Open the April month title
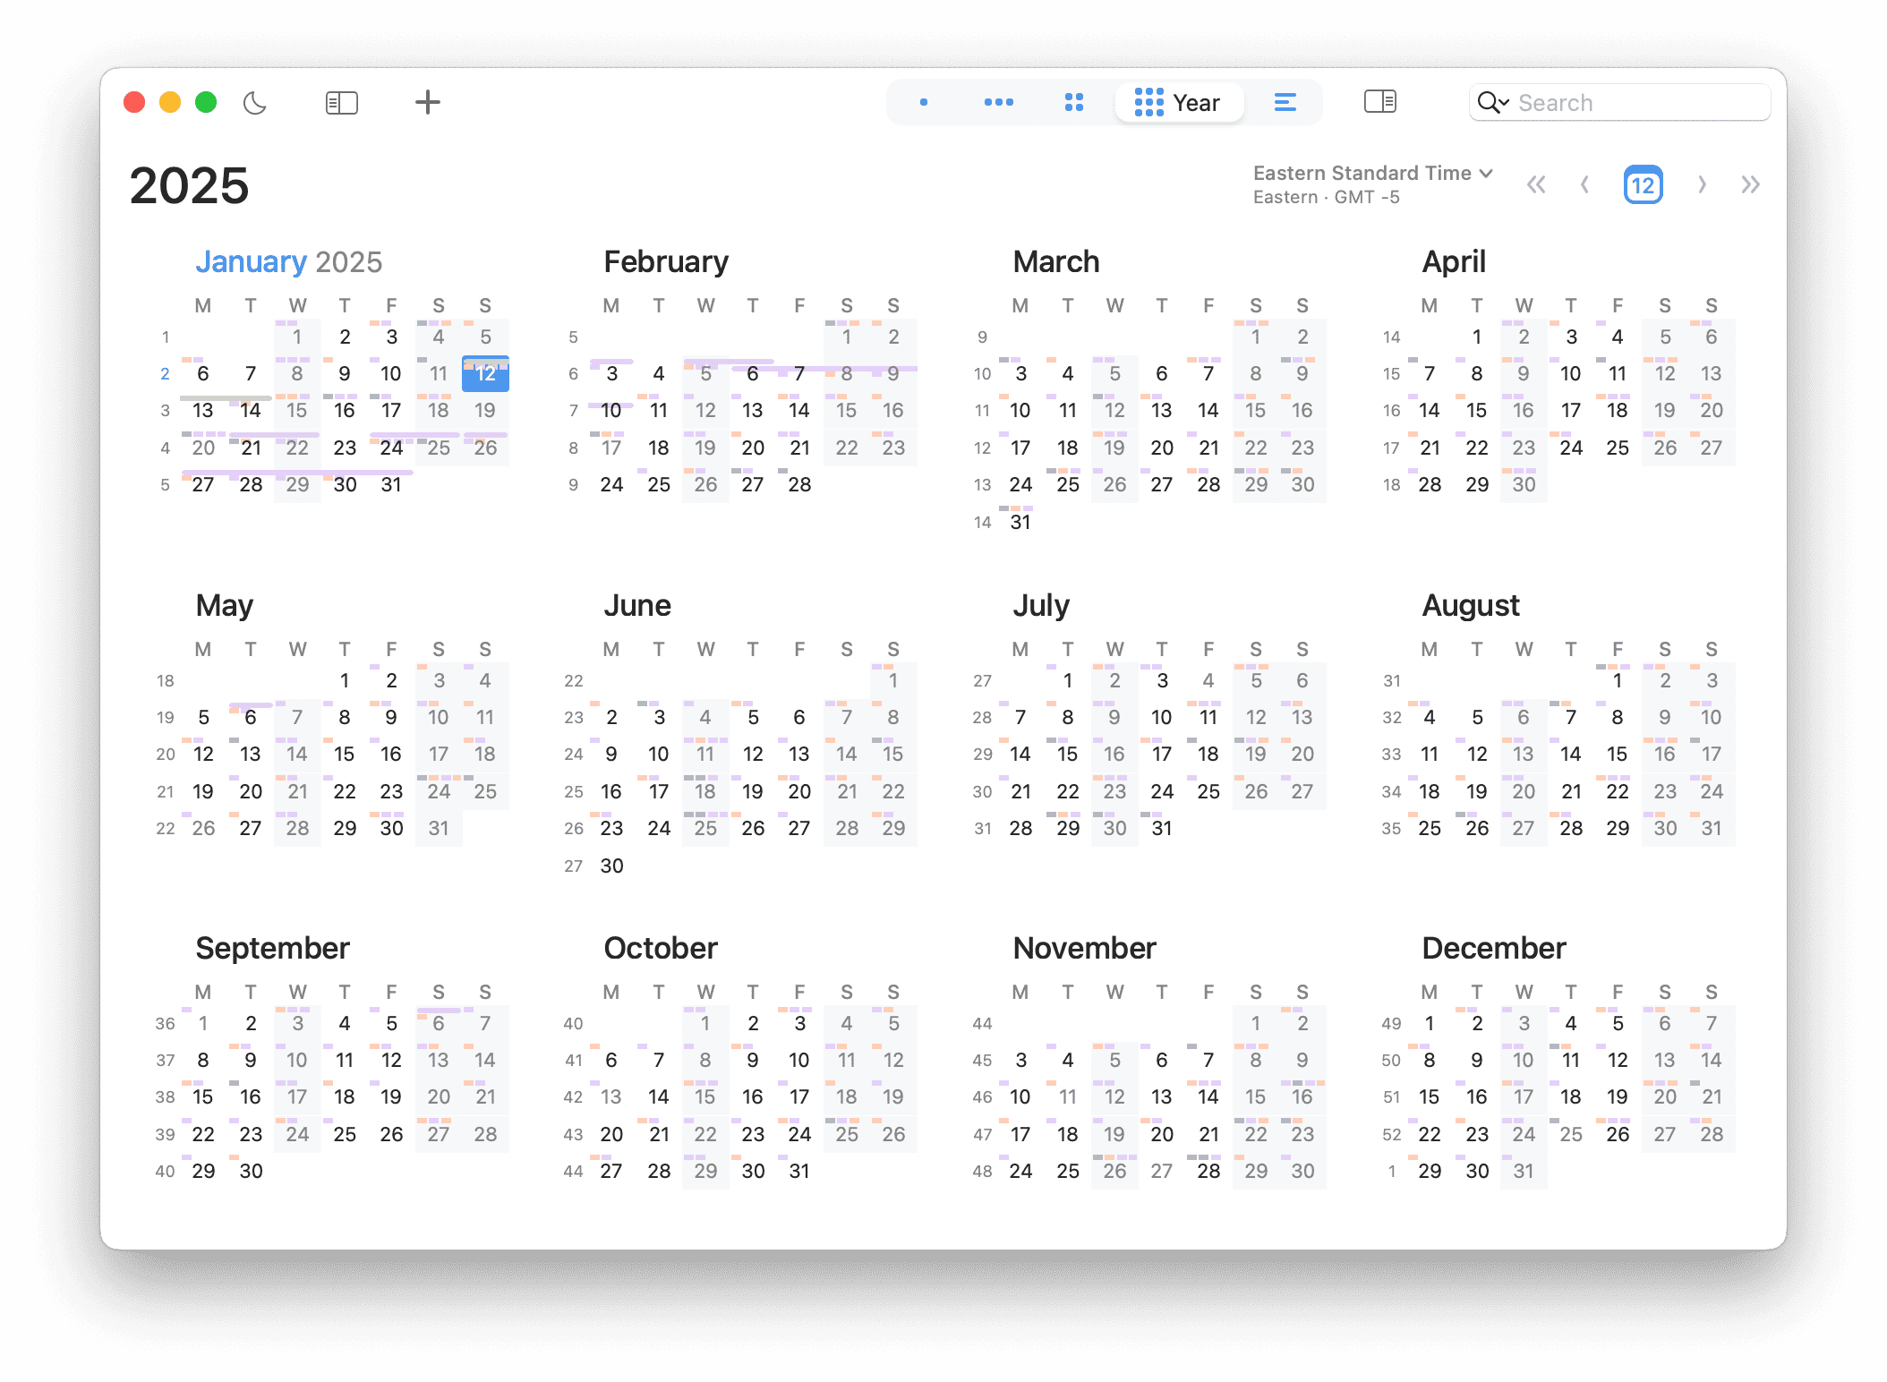This screenshot has width=1887, height=1382. (1454, 262)
